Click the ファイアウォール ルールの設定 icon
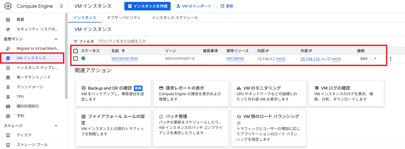 83,117
